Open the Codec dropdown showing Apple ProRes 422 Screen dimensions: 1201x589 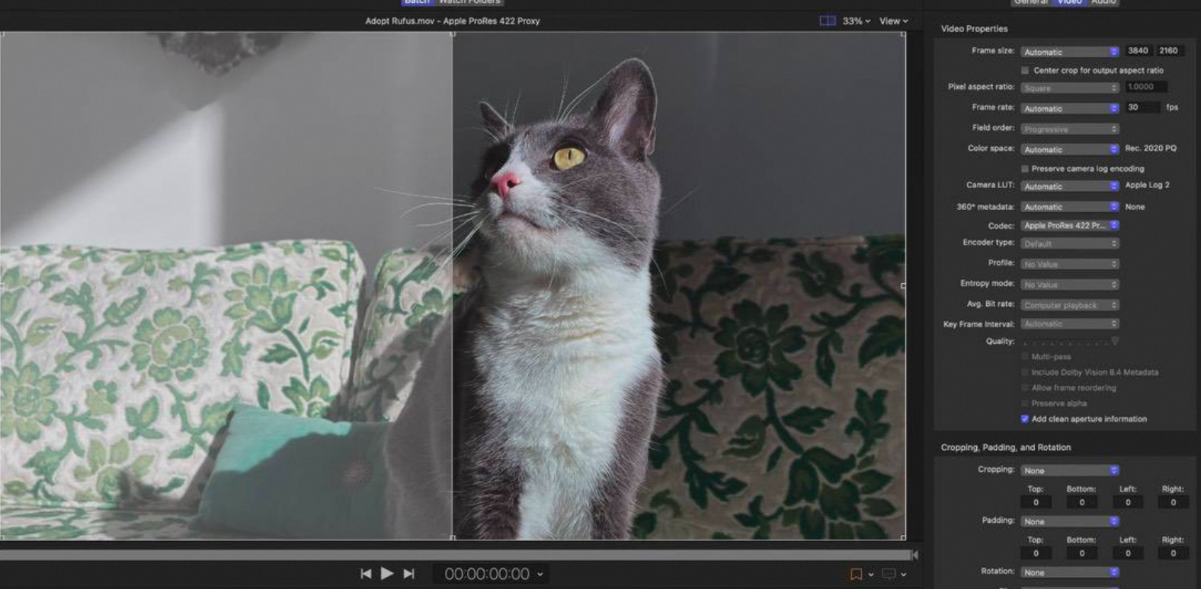click(1070, 226)
